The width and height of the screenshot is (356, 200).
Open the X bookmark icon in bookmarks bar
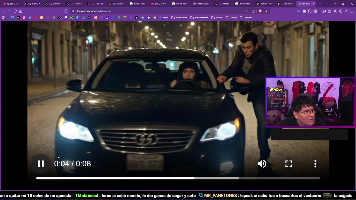(60, 17)
